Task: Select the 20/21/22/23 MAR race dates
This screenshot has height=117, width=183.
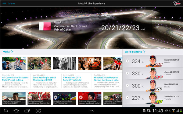Action: (x=123, y=28)
